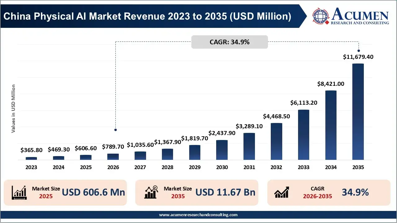
Task: Select the 2034 revenue bar
Action: [331, 125]
